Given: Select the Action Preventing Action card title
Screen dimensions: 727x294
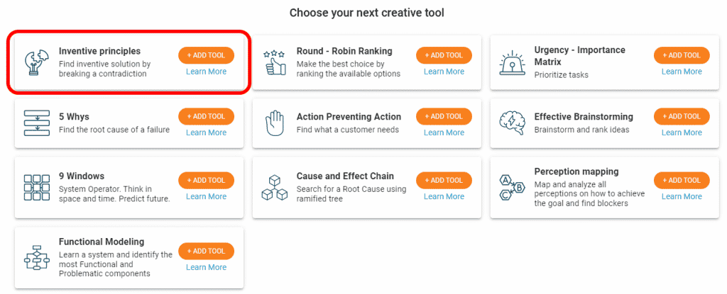Looking at the screenshot, I should click(x=349, y=117).
